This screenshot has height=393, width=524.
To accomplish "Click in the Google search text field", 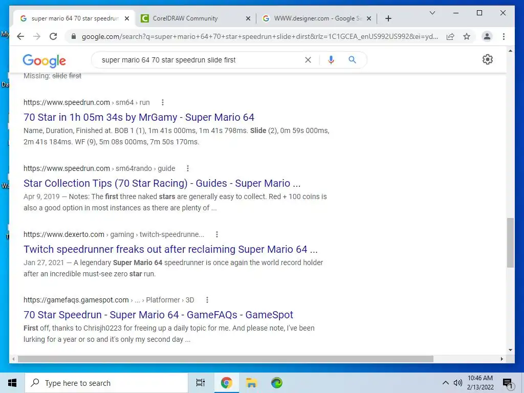I will click(x=201, y=60).
